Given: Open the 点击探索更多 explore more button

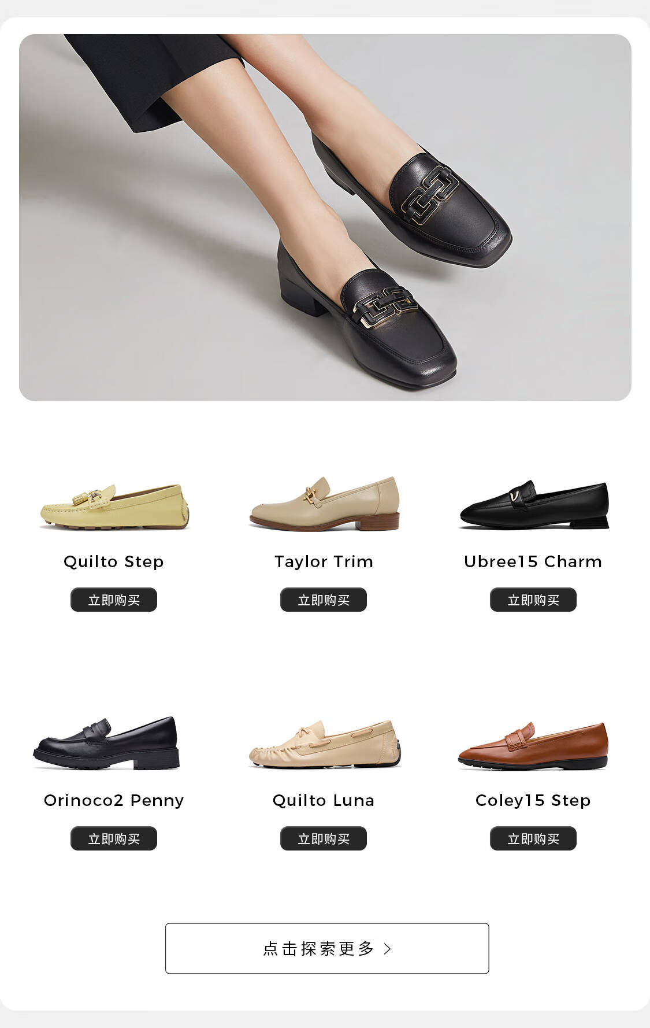Looking at the screenshot, I should click(327, 948).
